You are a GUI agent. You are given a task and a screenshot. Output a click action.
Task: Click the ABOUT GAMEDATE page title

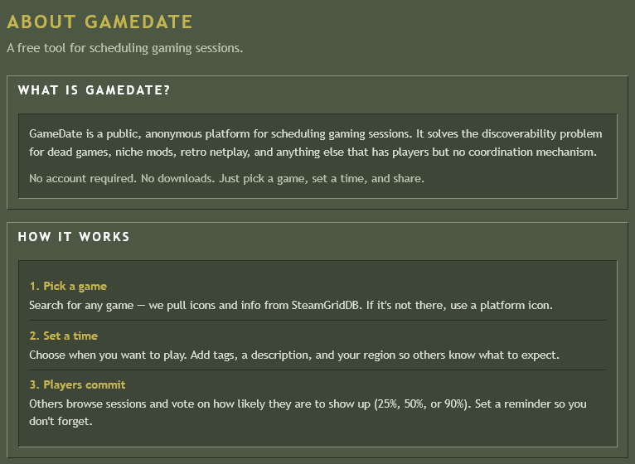99,22
